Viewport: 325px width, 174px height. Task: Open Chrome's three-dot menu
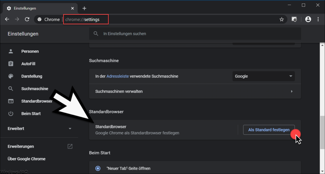pyautogui.click(x=318, y=19)
